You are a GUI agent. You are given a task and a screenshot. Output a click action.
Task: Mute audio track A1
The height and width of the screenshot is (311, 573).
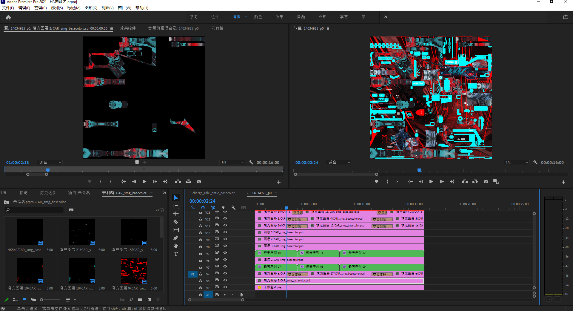225,295
